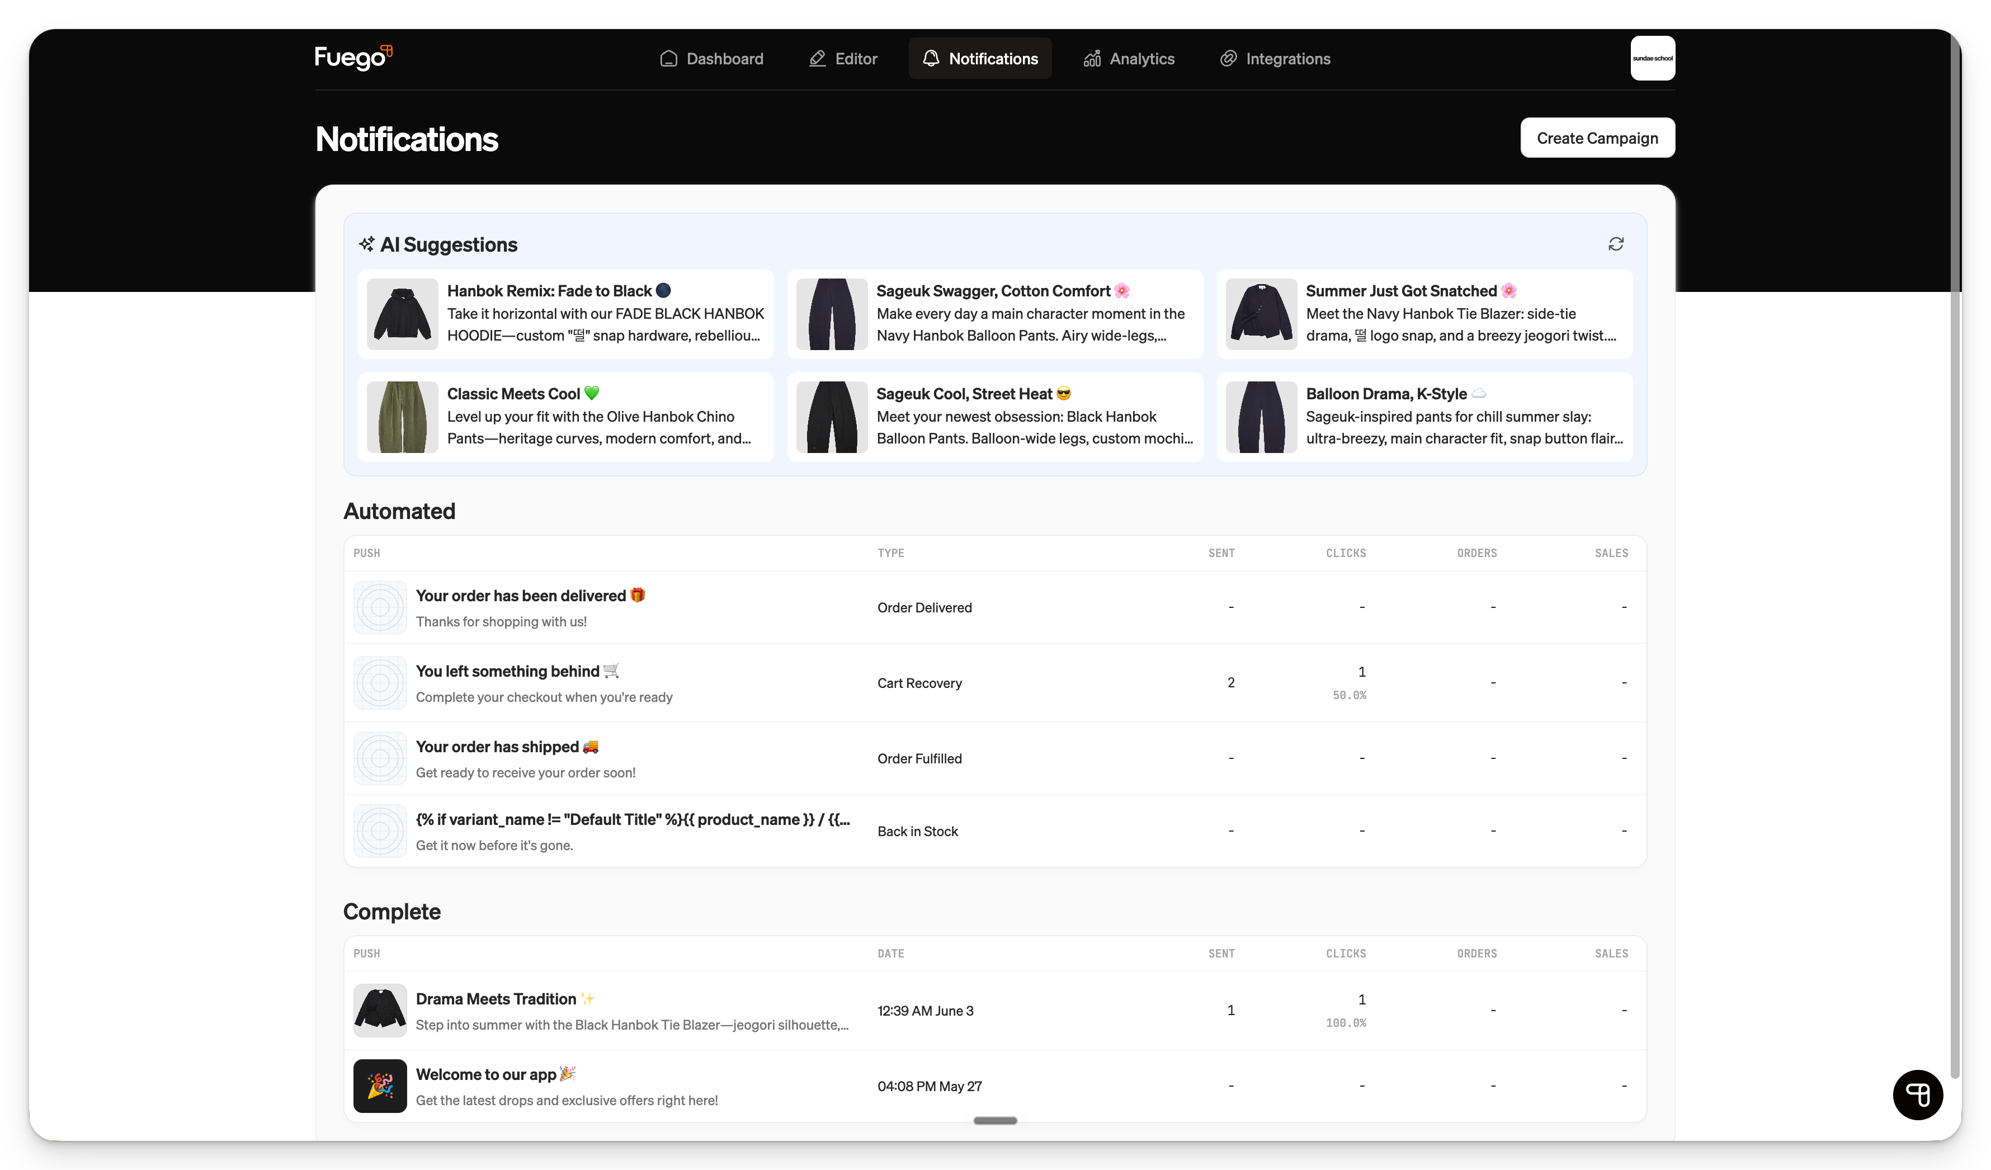Open the Olive Hanbok Chino Pants thumbnail
The height and width of the screenshot is (1170, 1991).
click(402, 417)
